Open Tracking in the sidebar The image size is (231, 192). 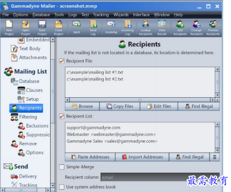click(24, 185)
